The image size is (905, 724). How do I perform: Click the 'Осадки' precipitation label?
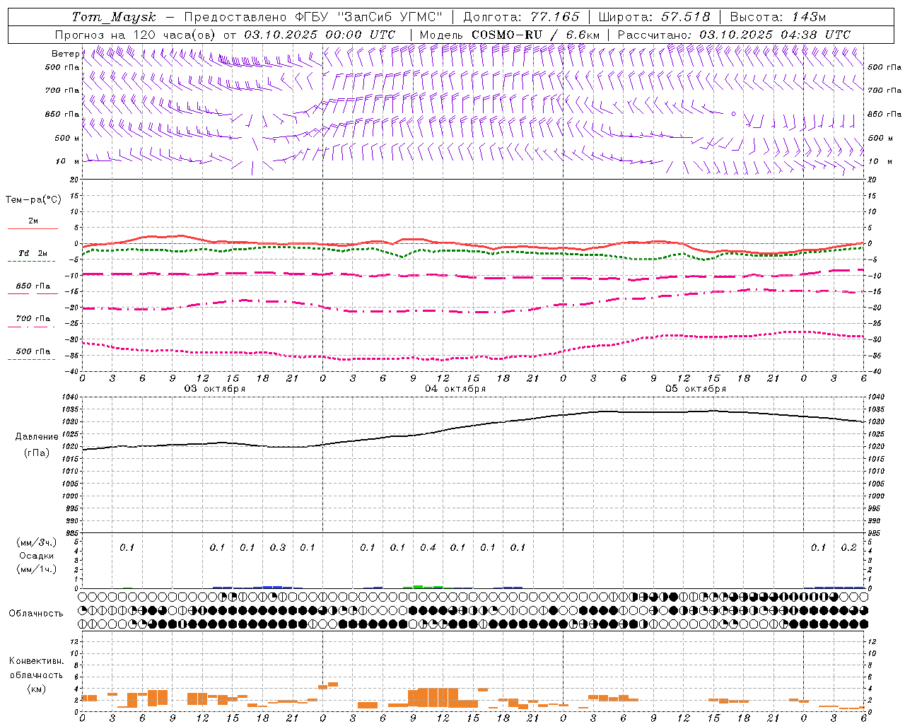(x=37, y=556)
